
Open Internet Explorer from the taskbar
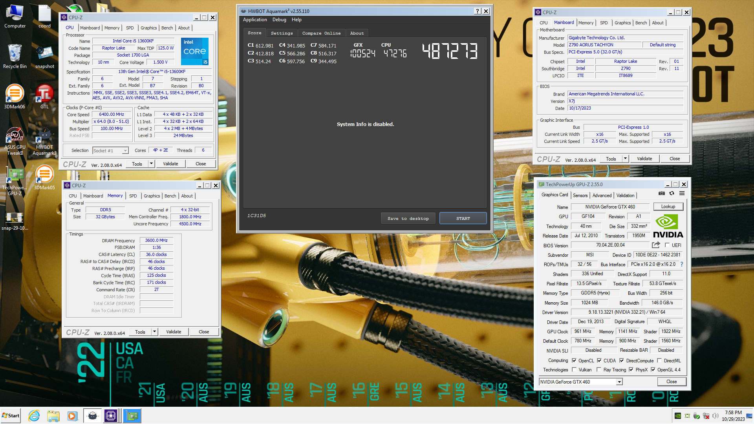[34, 415]
